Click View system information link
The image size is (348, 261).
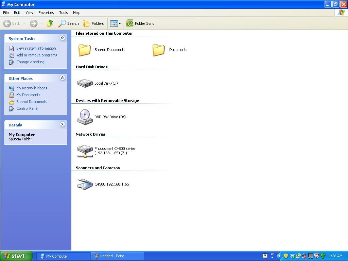point(36,48)
